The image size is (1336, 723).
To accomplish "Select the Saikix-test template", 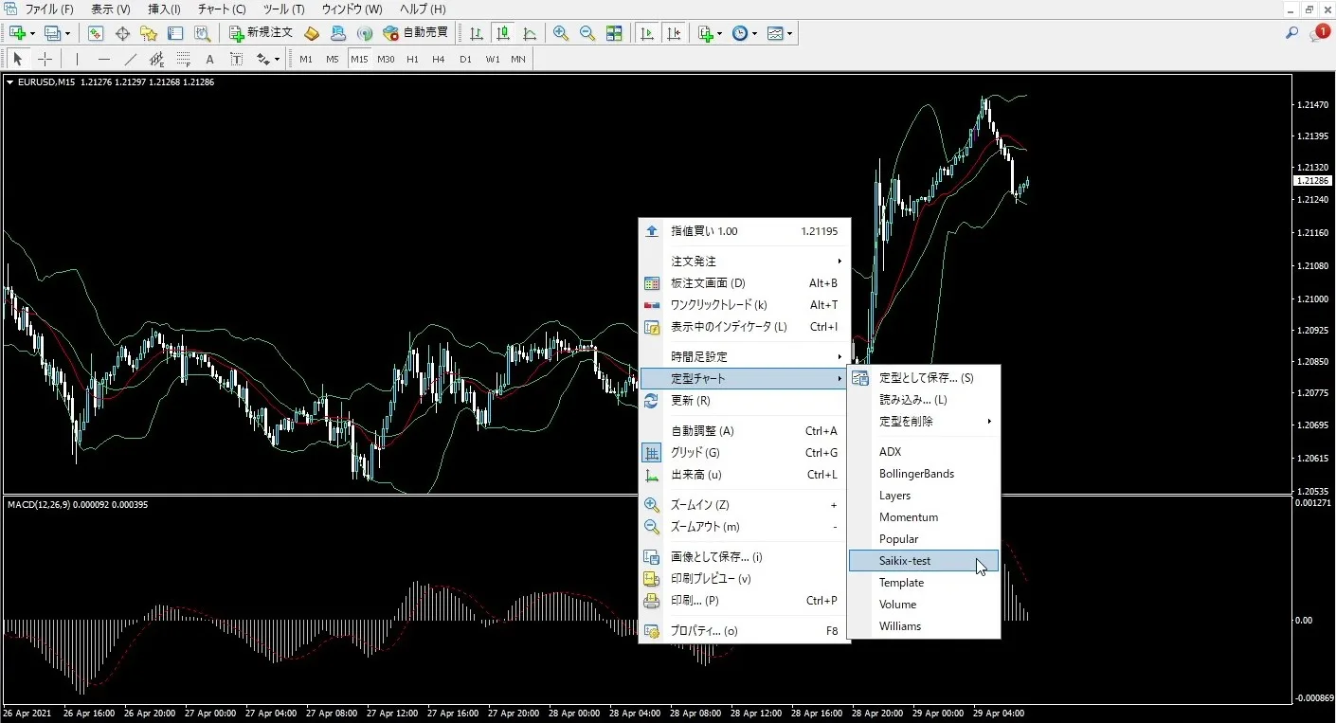I will (905, 561).
